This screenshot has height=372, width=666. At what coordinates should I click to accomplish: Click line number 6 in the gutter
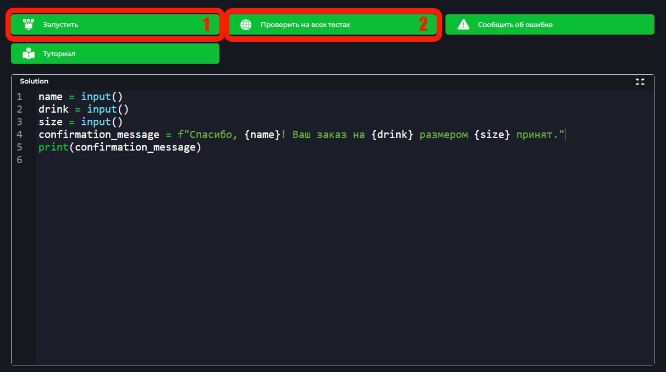coord(20,160)
